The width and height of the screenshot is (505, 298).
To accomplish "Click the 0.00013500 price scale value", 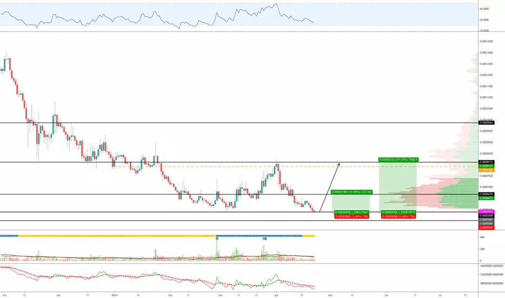I will pyautogui.click(x=487, y=41).
